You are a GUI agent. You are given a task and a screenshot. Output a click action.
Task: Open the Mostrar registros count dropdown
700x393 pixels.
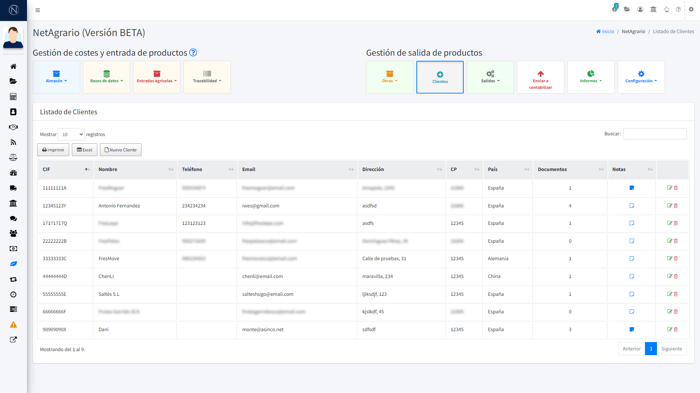pos(71,134)
